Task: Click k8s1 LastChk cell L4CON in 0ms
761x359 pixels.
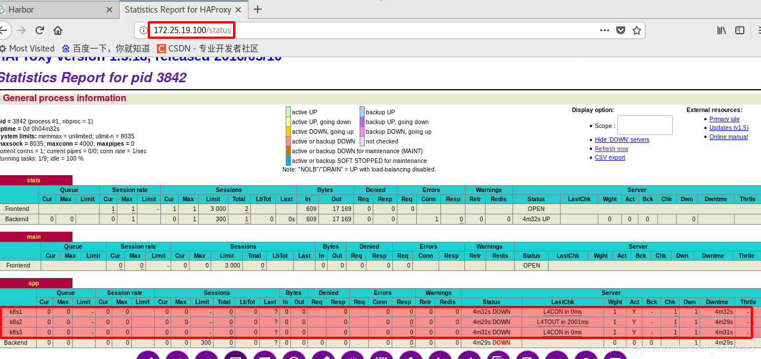Action: (x=562, y=312)
